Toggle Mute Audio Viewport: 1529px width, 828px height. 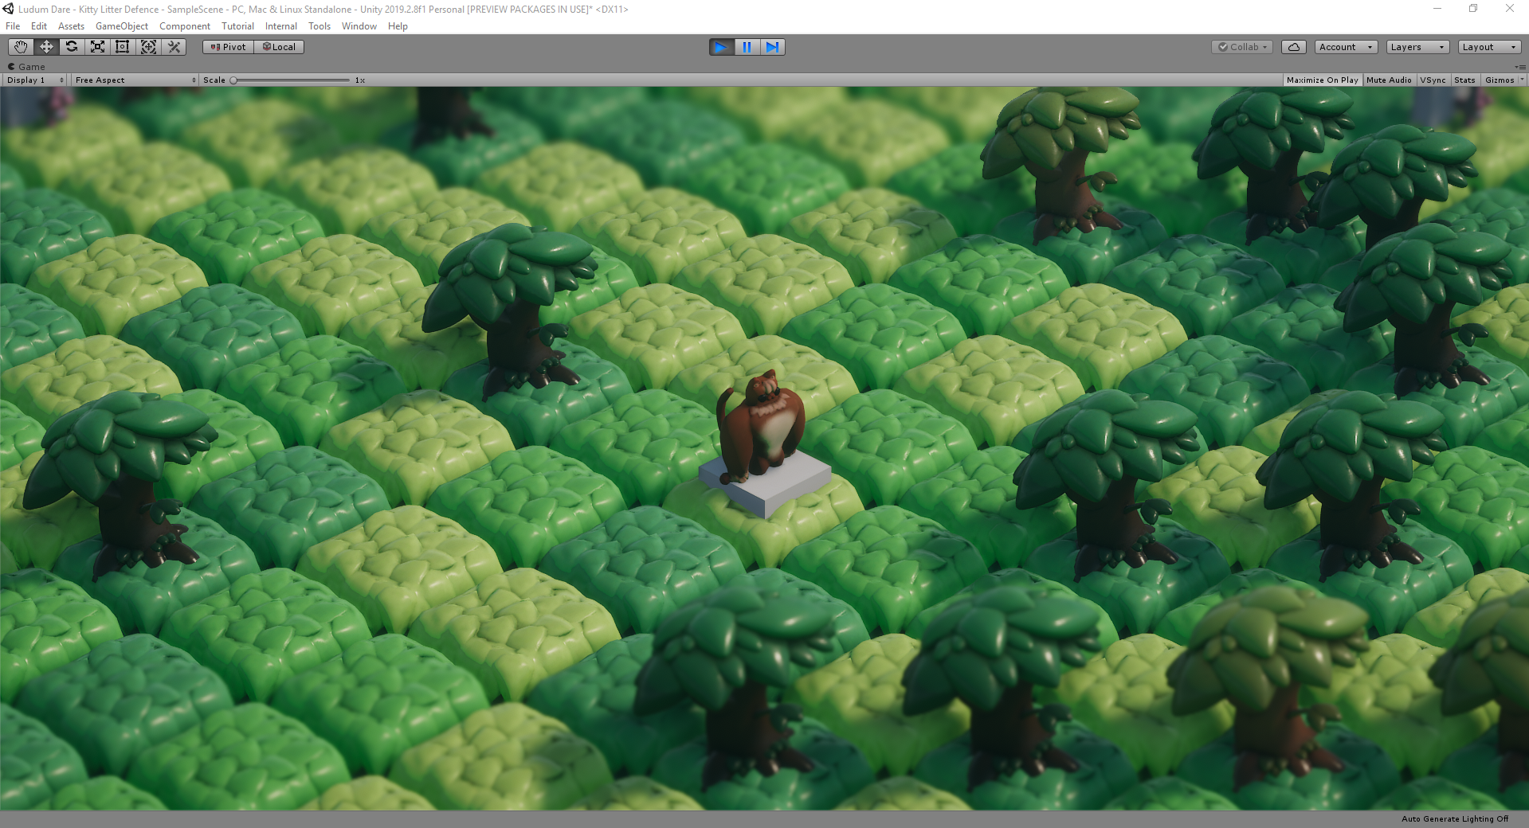[1389, 80]
